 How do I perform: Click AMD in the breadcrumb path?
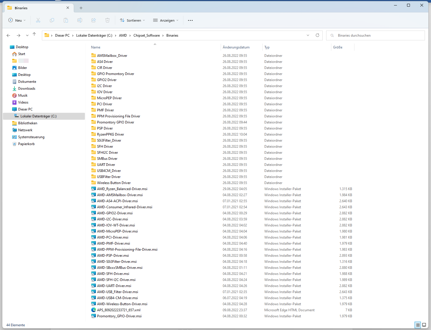[123, 35]
